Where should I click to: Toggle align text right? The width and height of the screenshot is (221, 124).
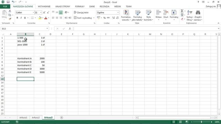[61, 18]
